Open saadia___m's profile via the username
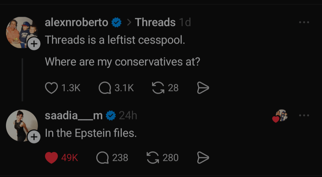Viewport: 322px width, 177px height. [74, 116]
